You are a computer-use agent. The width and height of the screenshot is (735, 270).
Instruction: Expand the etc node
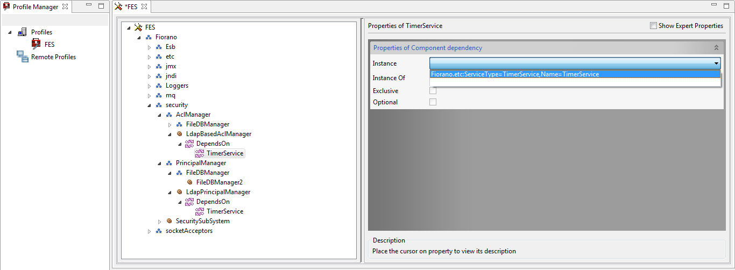tap(150, 57)
